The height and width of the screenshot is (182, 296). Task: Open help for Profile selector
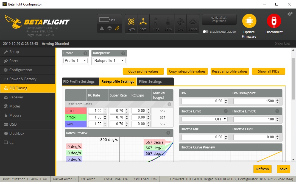[85, 53]
